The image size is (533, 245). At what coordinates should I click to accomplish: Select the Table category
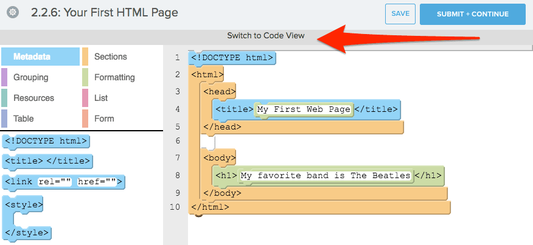24,119
